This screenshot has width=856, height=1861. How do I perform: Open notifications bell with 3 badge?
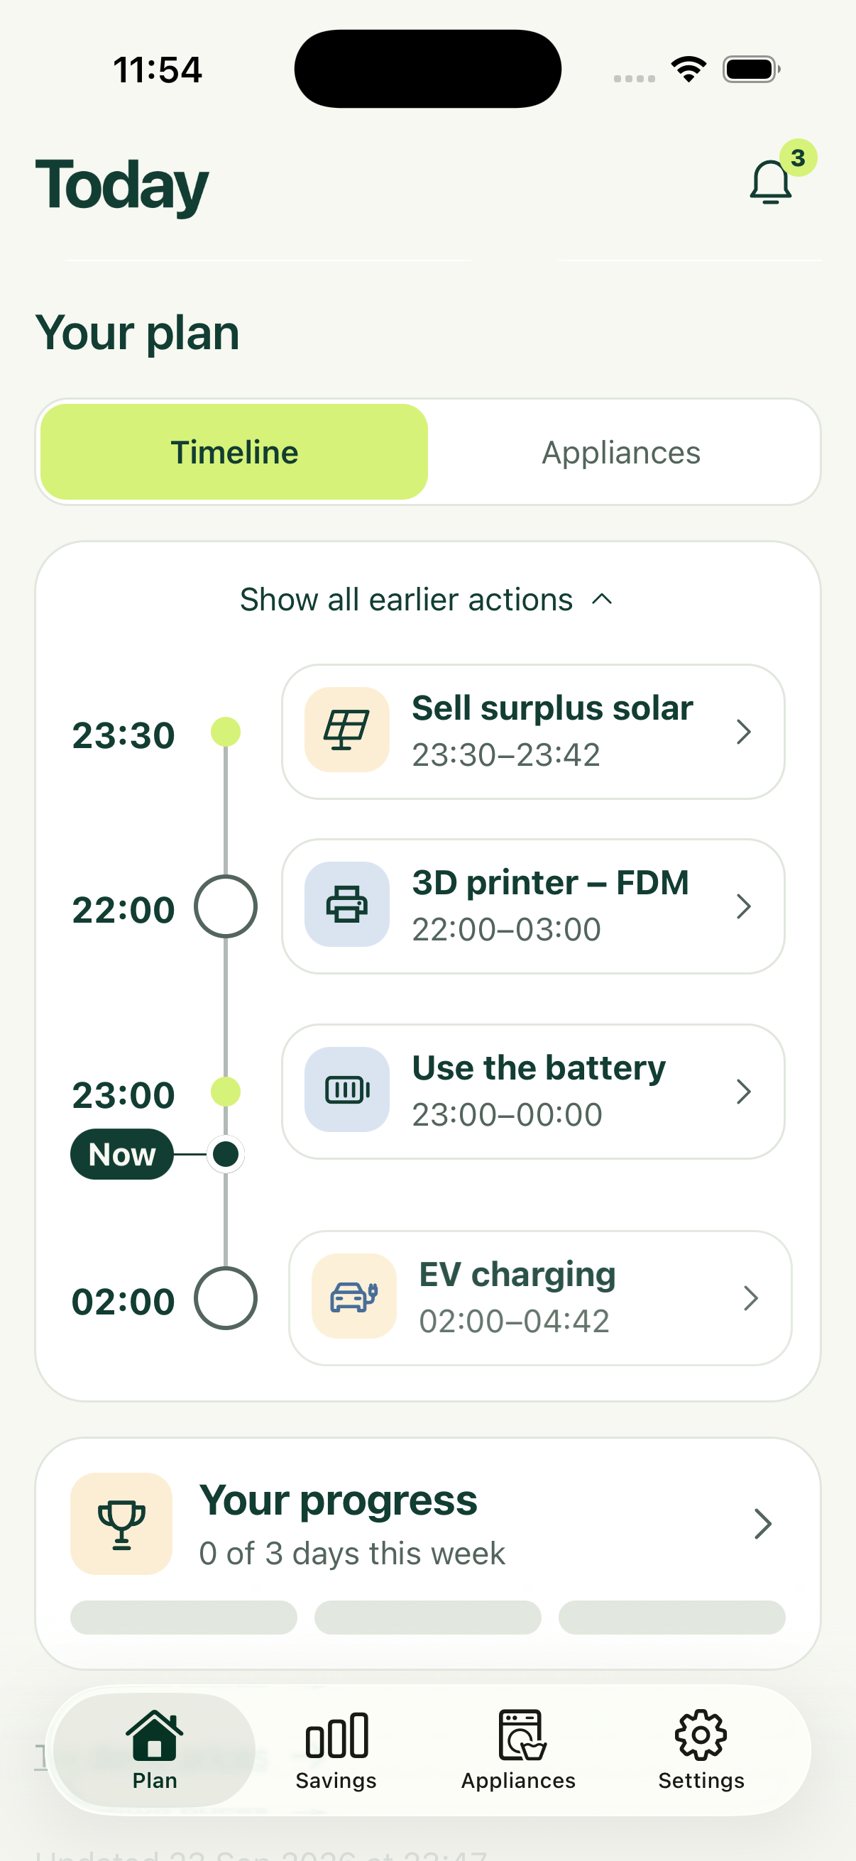coord(772,180)
